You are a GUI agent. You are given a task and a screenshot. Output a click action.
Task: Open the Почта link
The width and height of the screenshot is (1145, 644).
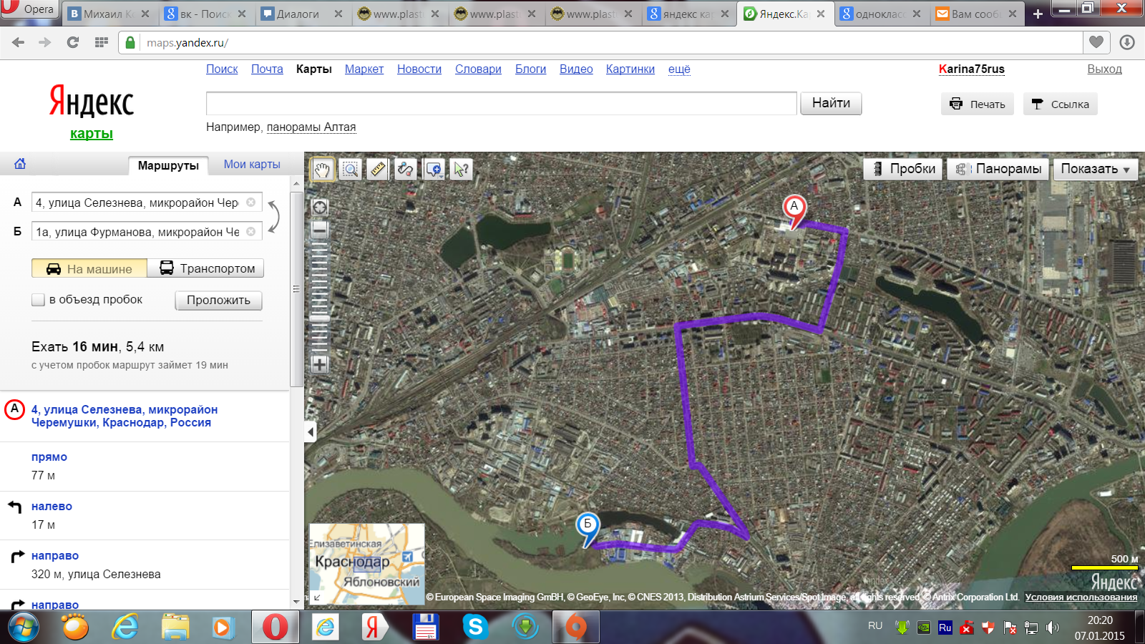[267, 69]
